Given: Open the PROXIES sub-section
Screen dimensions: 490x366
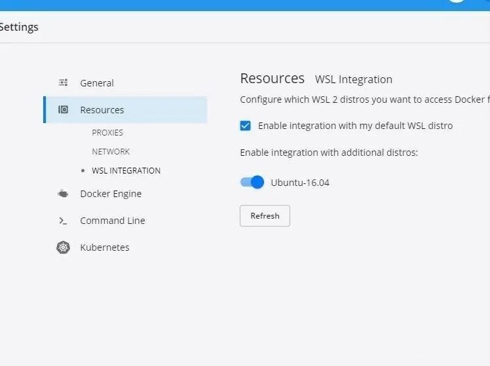Looking at the screenshot, I should (x=107, y=133).
